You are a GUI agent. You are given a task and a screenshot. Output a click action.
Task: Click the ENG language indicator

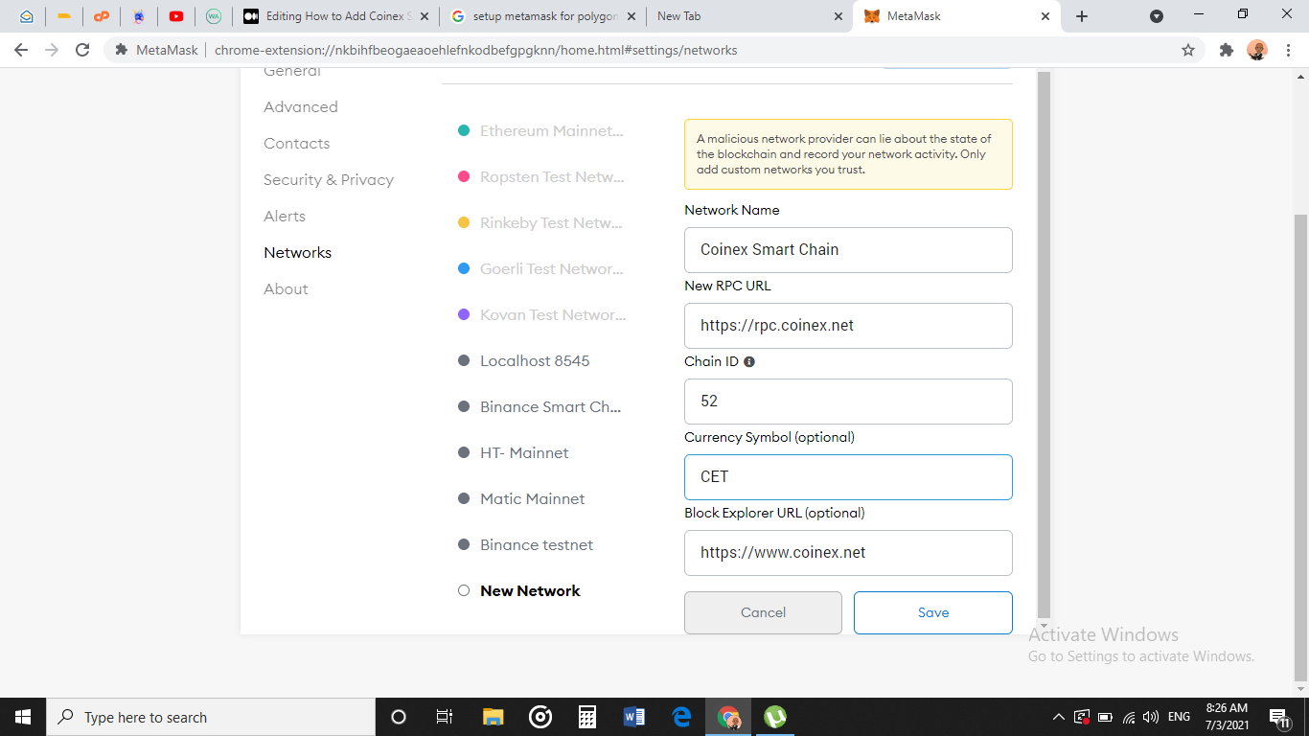click(1180, 717)
